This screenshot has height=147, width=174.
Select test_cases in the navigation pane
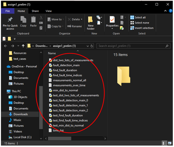[18, 59]
